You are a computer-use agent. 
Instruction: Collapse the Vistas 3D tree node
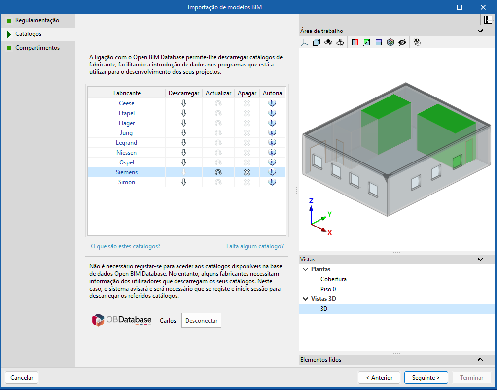click(306, 299)
